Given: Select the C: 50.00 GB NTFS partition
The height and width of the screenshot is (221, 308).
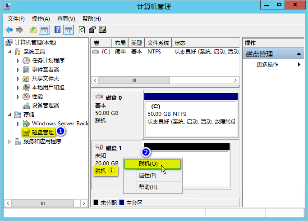Looking at the screenshot, I should pos(191,119).
